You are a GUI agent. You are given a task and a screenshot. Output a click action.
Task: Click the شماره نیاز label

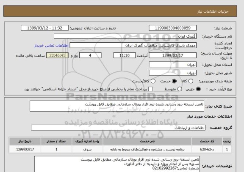tap(223, 28)
